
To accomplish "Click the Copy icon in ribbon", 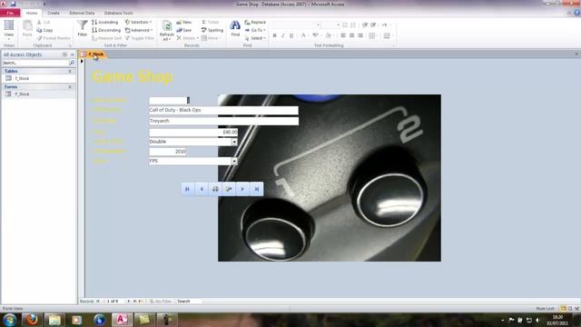I will [x=44, y=30].
